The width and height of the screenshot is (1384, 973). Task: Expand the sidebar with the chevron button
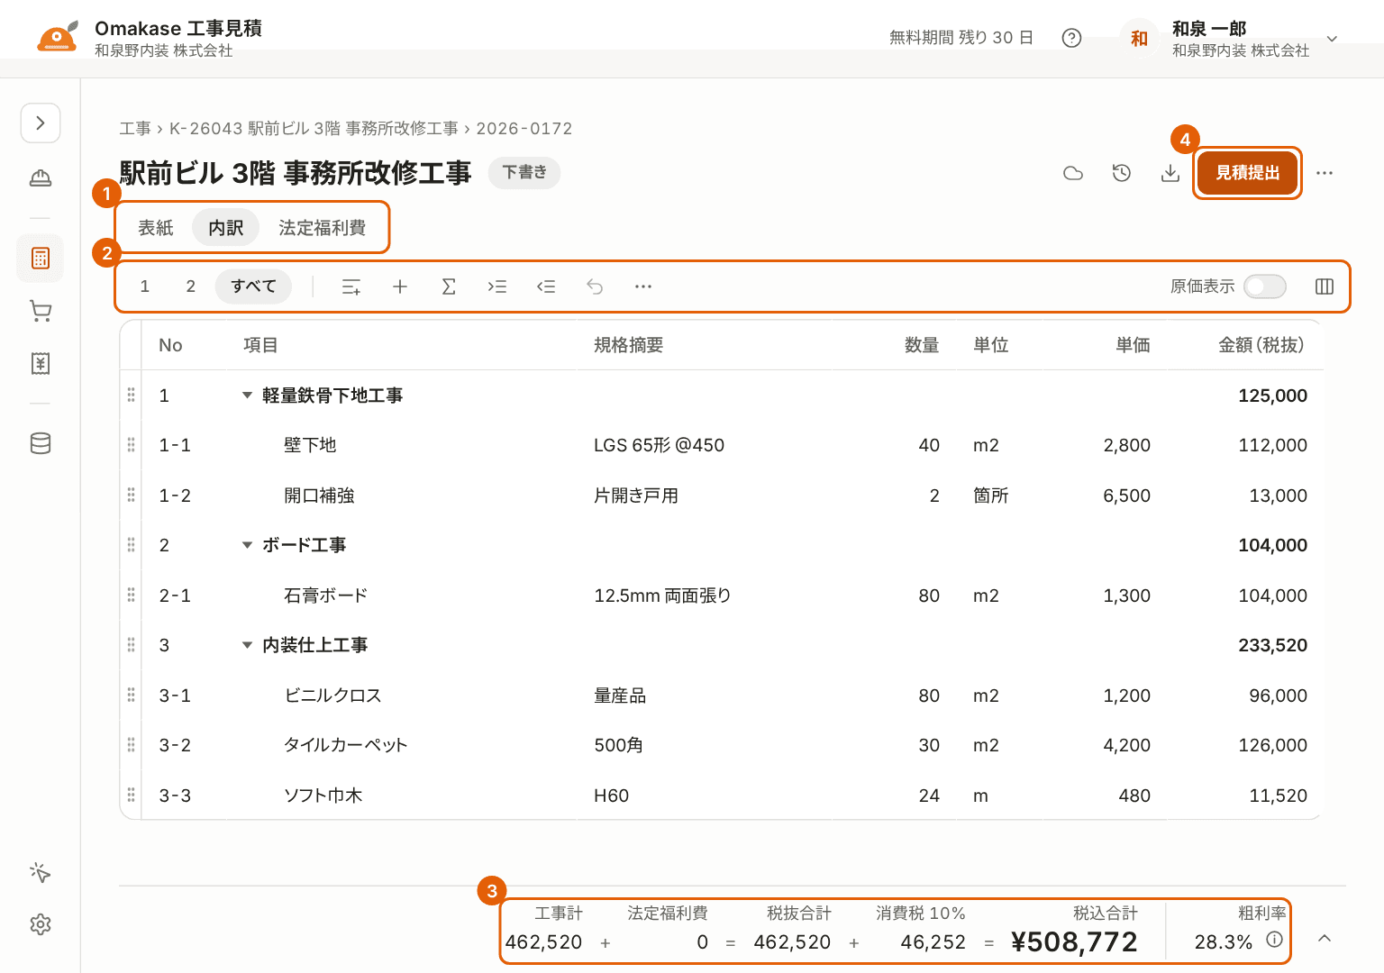[x=41, y=123]
